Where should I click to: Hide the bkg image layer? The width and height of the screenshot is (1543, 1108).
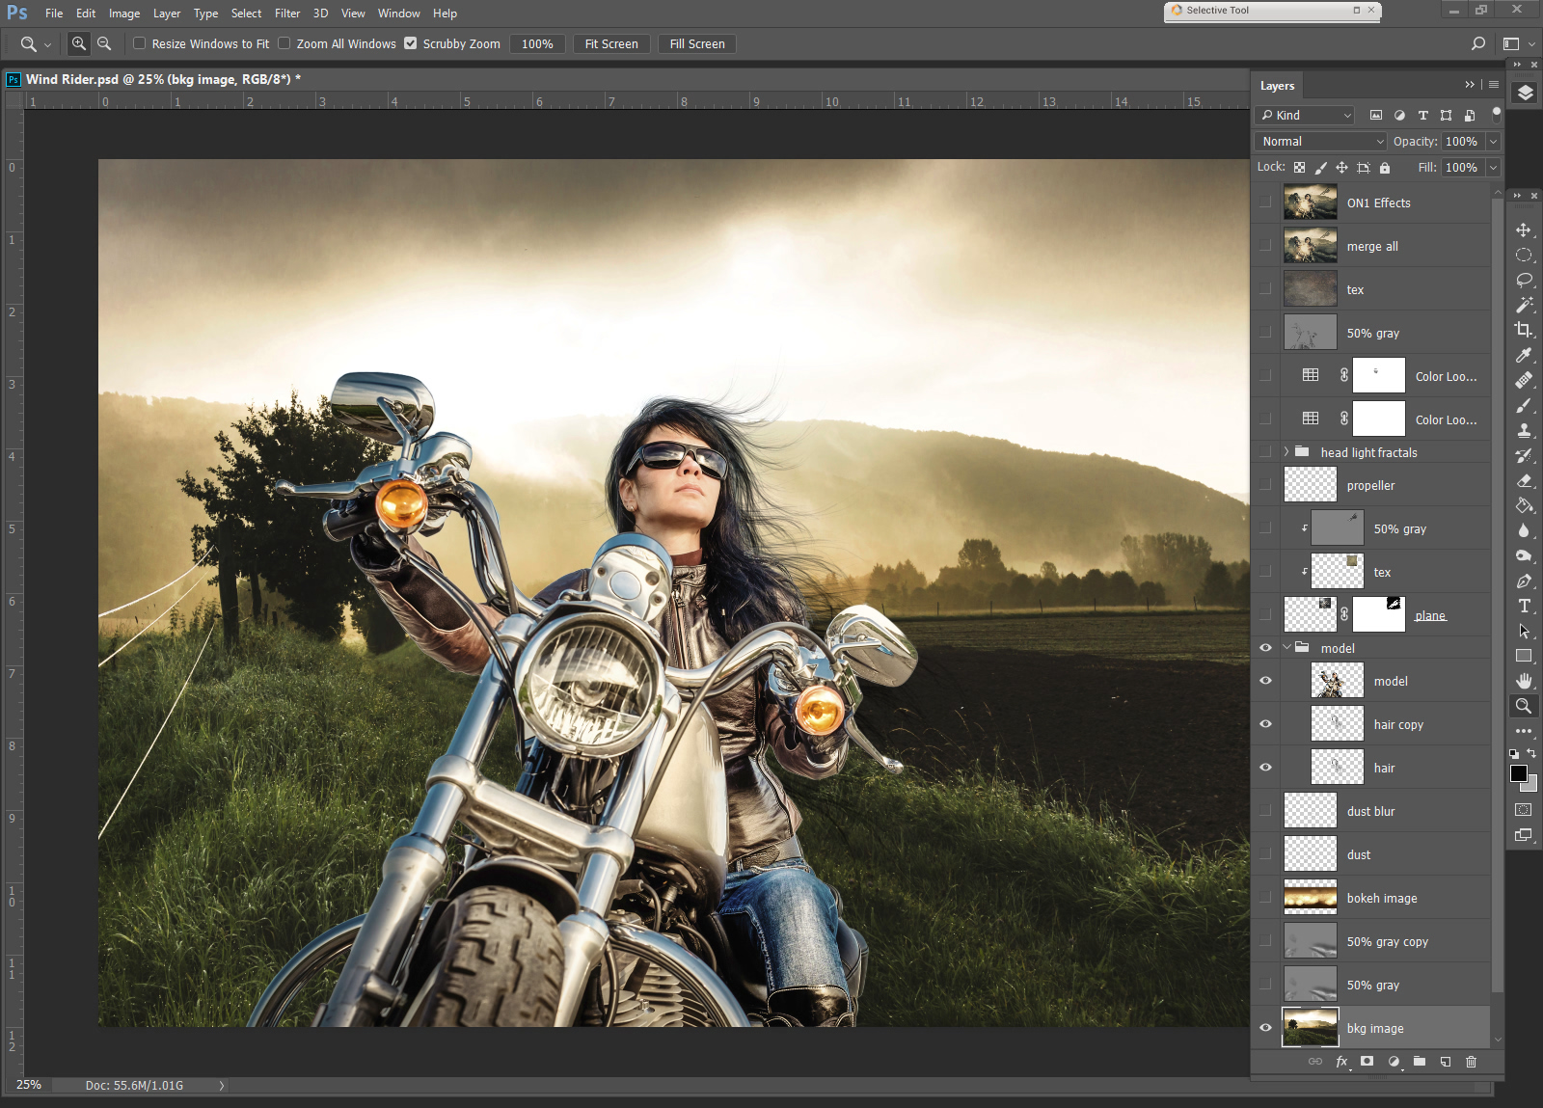(1265, 1028)
